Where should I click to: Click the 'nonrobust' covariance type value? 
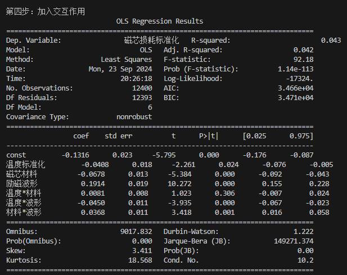(x=134, y=116)
